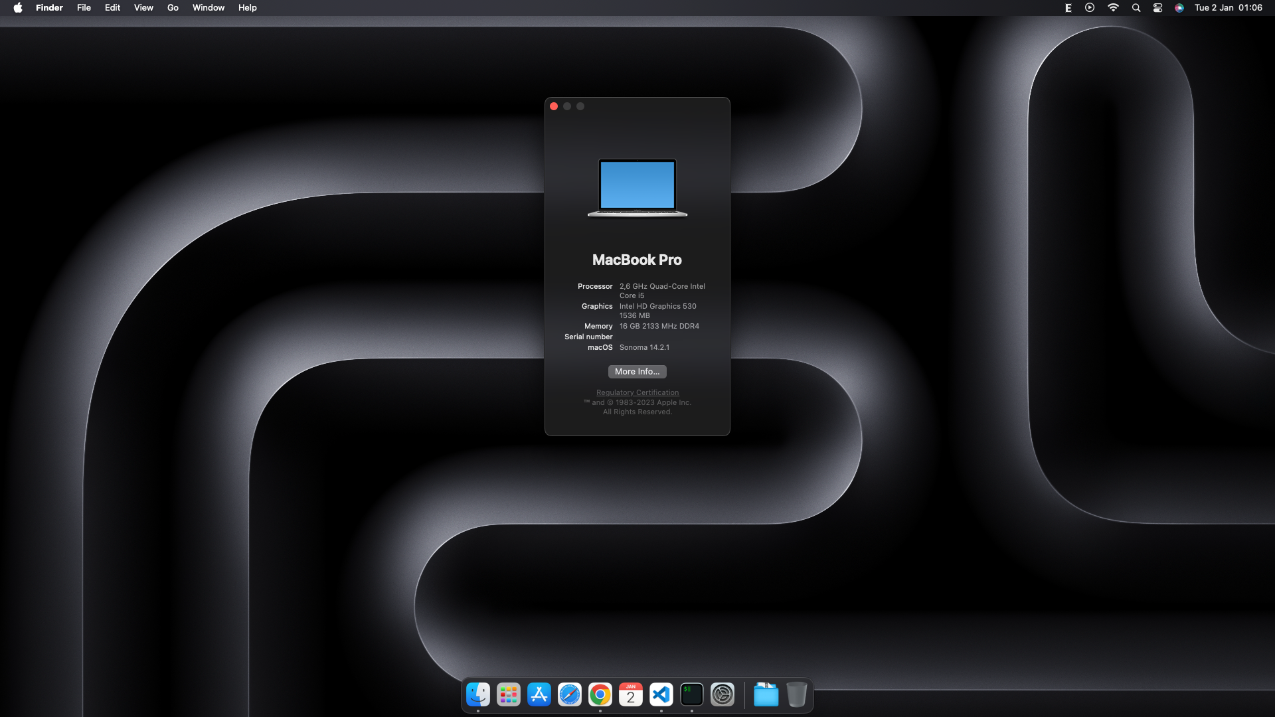Open the Go menu in menu bar

[173, 8]
